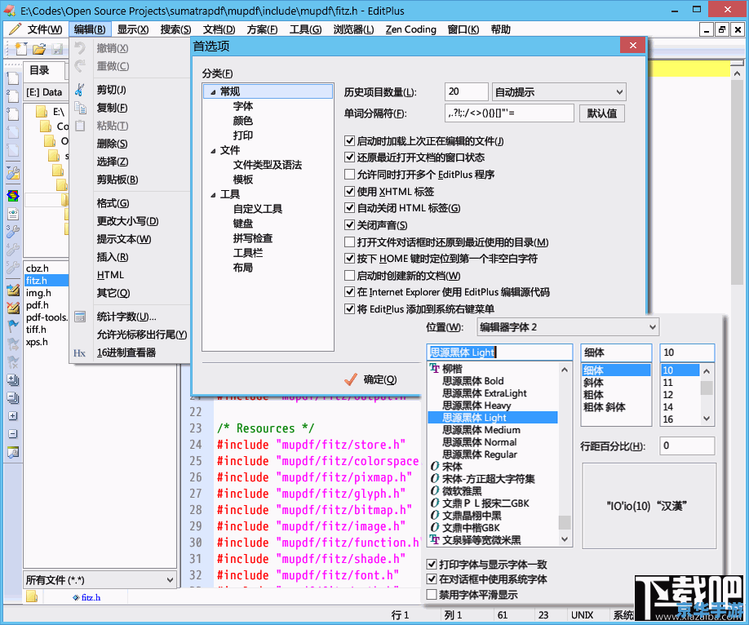This screenshot has height=625, width=749.
Task: Click the red-X pencil stop recording icon
Action: [x=13, y=308]
